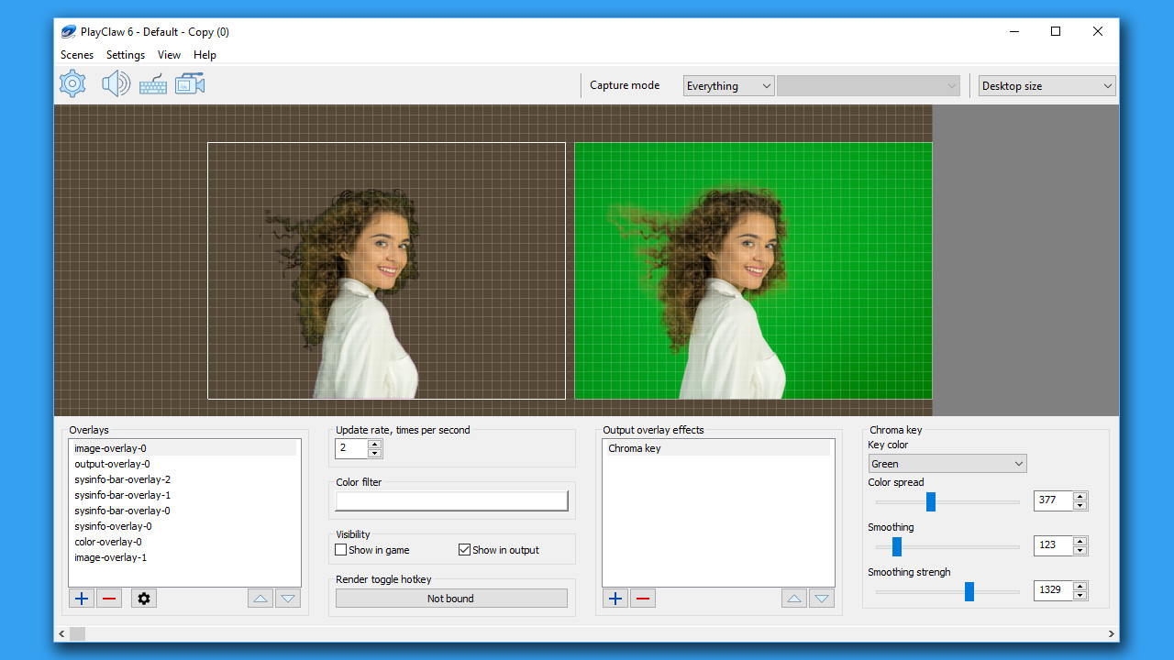Select the video capture toolbar icon
This screenshot has width=1174, height=660.
(x=189, y=83)
